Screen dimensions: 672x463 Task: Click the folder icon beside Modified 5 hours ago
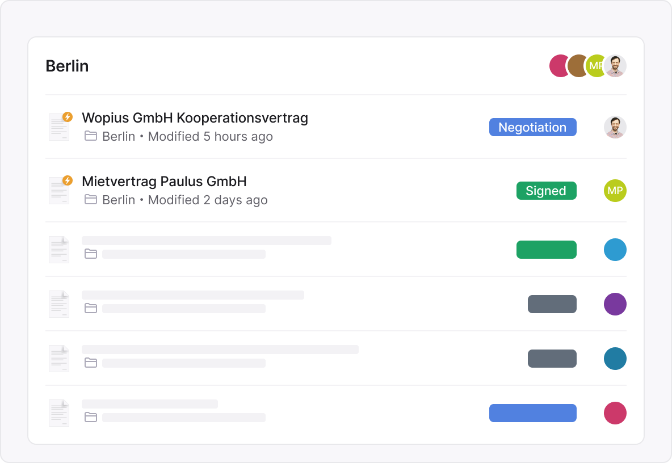pos(90,136)
